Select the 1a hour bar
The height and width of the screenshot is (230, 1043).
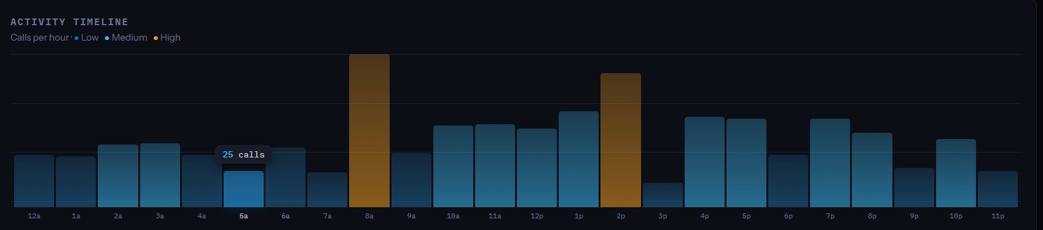point(76,181)
